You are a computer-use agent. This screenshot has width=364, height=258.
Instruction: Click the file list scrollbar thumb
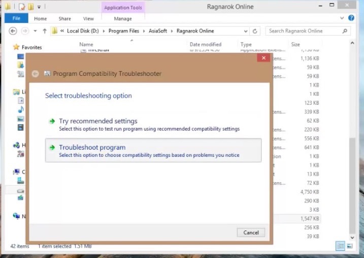pyautogui.click(x=352, y=186)
